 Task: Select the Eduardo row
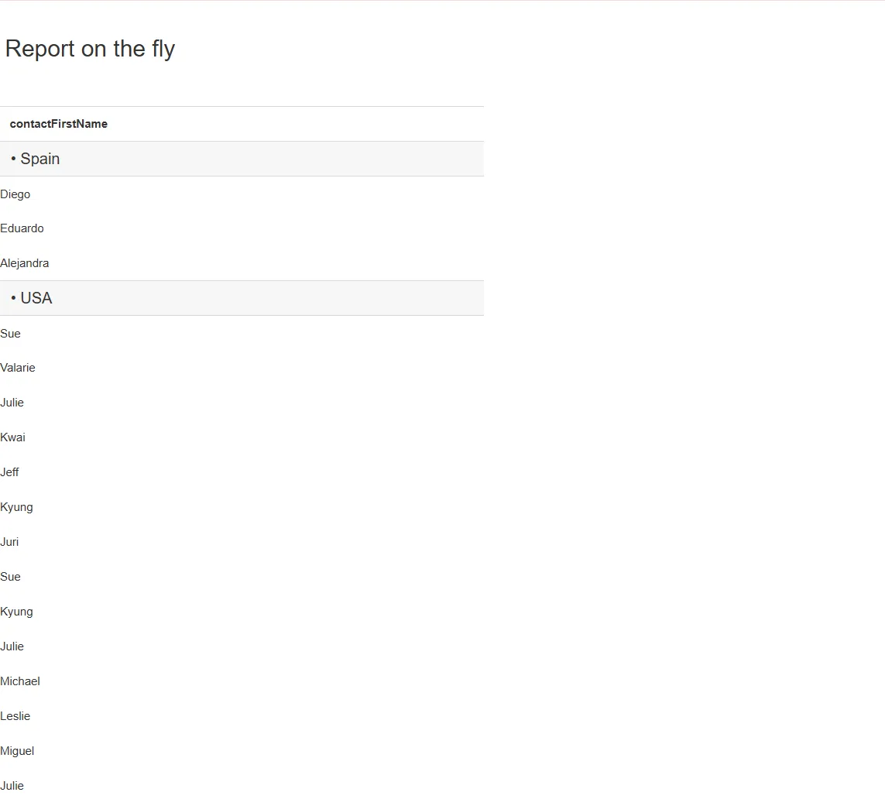22,228
